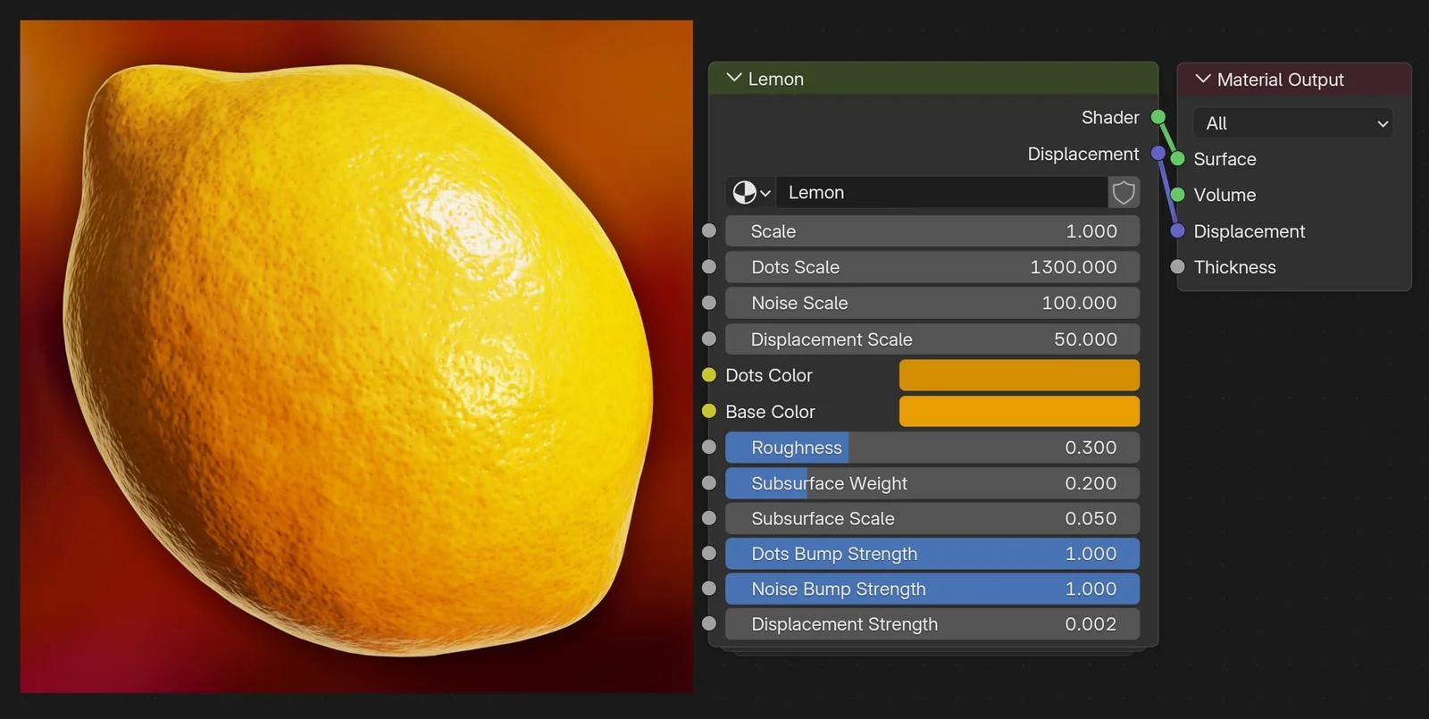Click the Volume label in Material Output
The height and width of the screenshot is (719, 1429).
[x=1224, y=195]
